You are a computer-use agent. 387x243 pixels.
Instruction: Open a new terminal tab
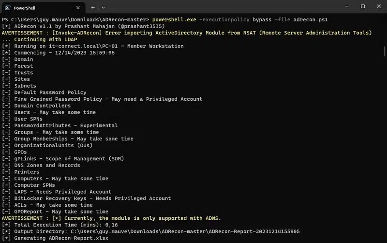pos(93,8)
